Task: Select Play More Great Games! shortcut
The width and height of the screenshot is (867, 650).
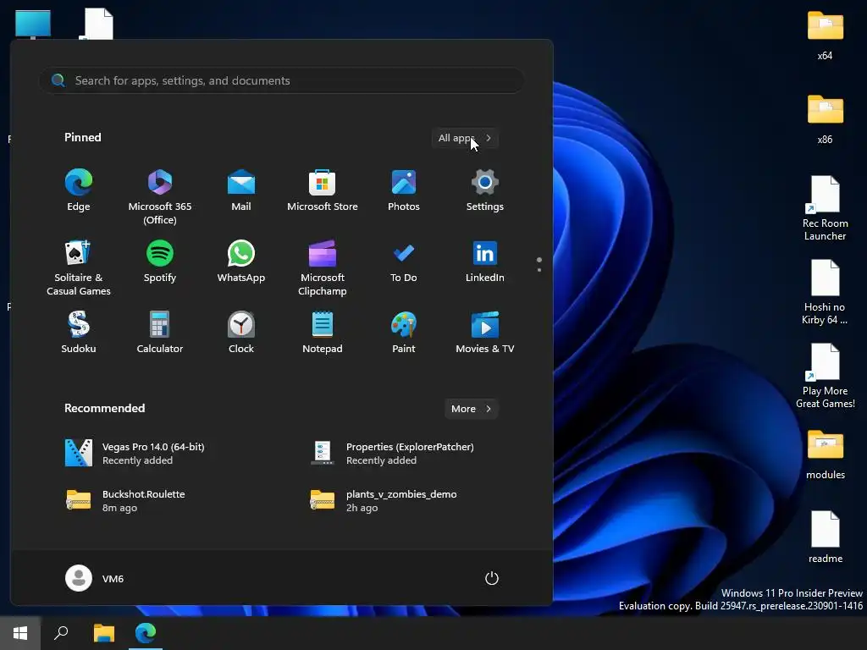Action: (825, 376)
